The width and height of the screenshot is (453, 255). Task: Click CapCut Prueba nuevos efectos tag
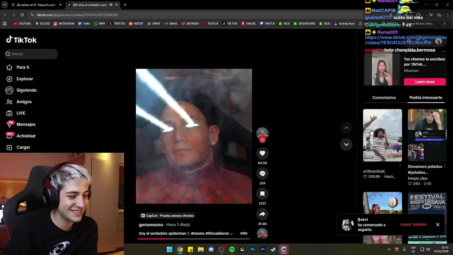point(167,216)
